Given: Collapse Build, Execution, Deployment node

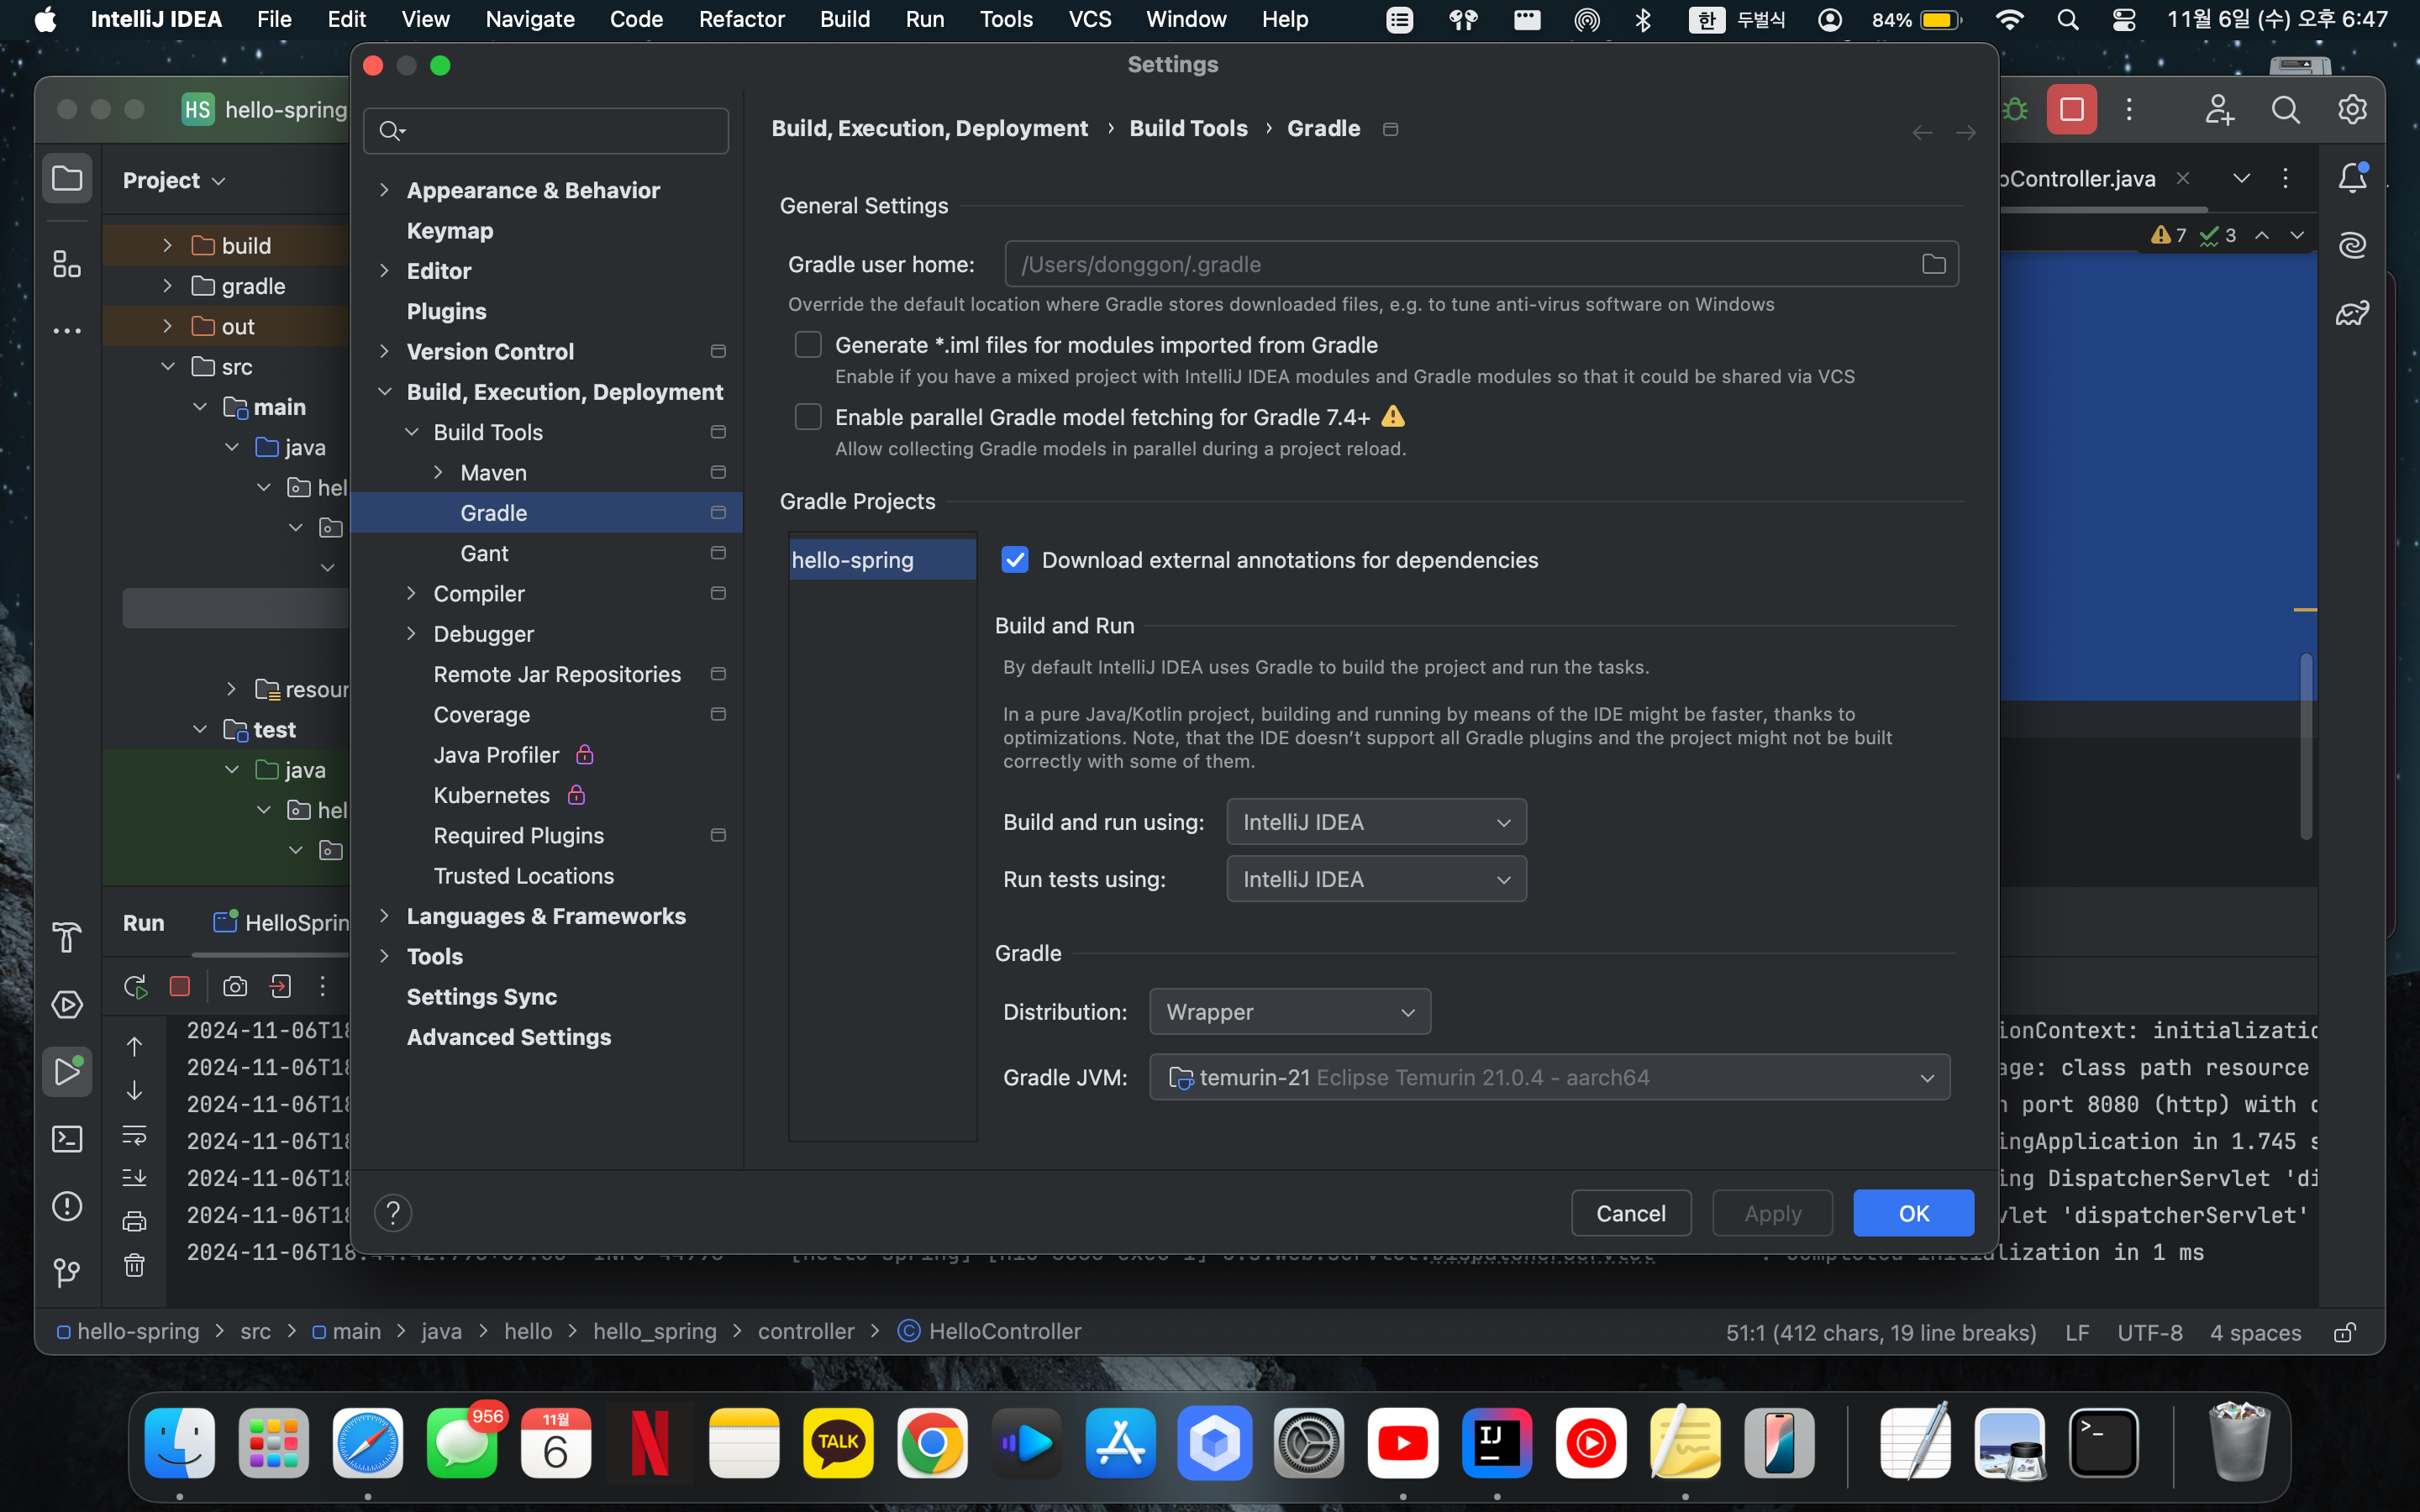Looking at the screenshot, I should coord(384,391).
